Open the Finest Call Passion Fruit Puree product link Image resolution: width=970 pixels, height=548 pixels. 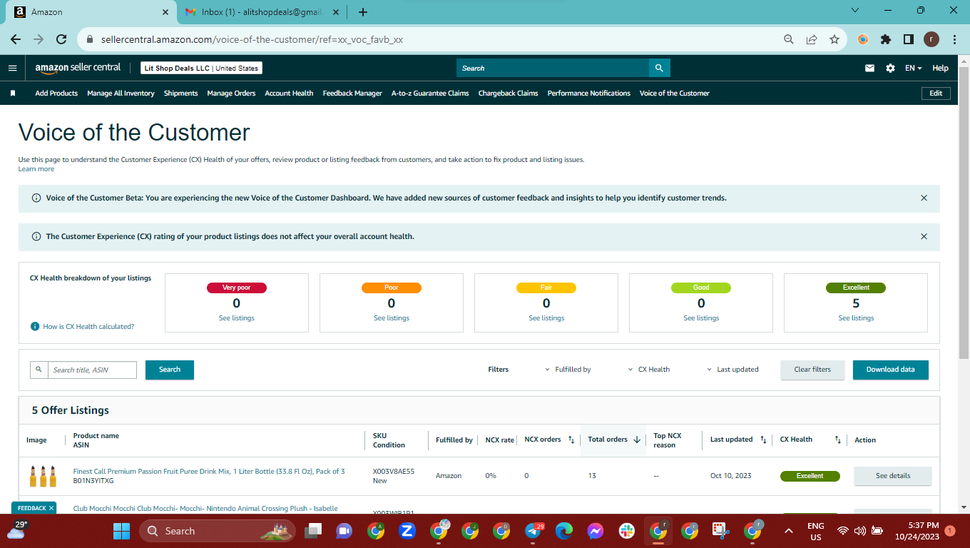209,471
